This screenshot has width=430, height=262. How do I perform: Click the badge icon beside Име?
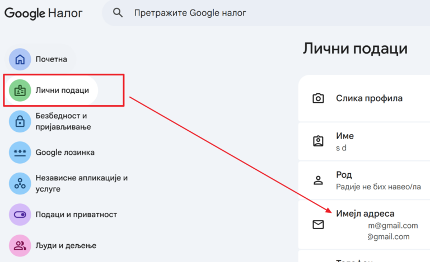318,141
